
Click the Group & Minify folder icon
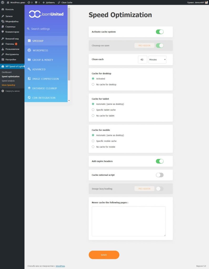click(x=29, y=60)
